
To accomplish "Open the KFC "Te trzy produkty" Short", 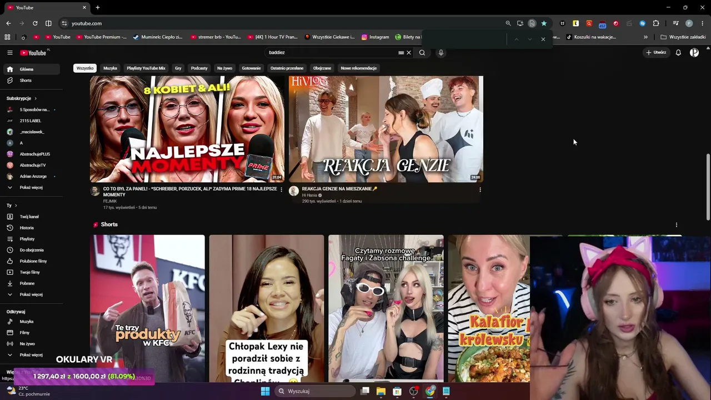I will point(148,308).
